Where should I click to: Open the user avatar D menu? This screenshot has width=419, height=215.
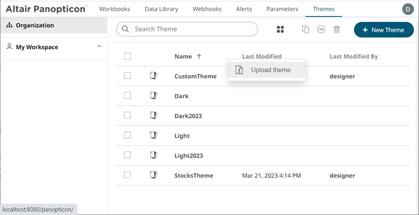tap(408, 9)
